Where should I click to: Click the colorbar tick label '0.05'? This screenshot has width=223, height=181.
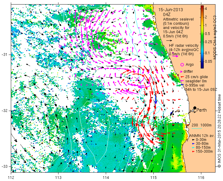pos(208,62)
